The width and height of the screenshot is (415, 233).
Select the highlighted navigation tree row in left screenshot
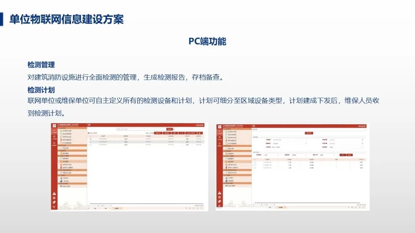(72, 161)
